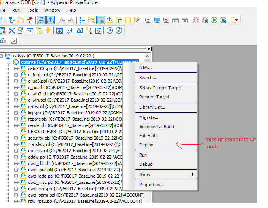Click the Help question mark icon

[x=110, y=30]
